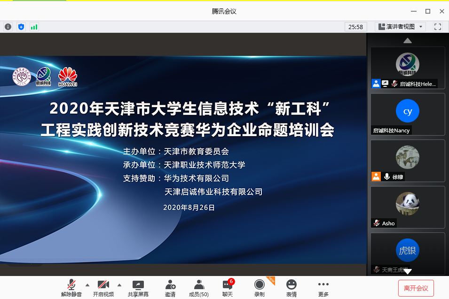Open the 聊天 chat panel
This screenshot has width=449, height=299.
point(228,288)
